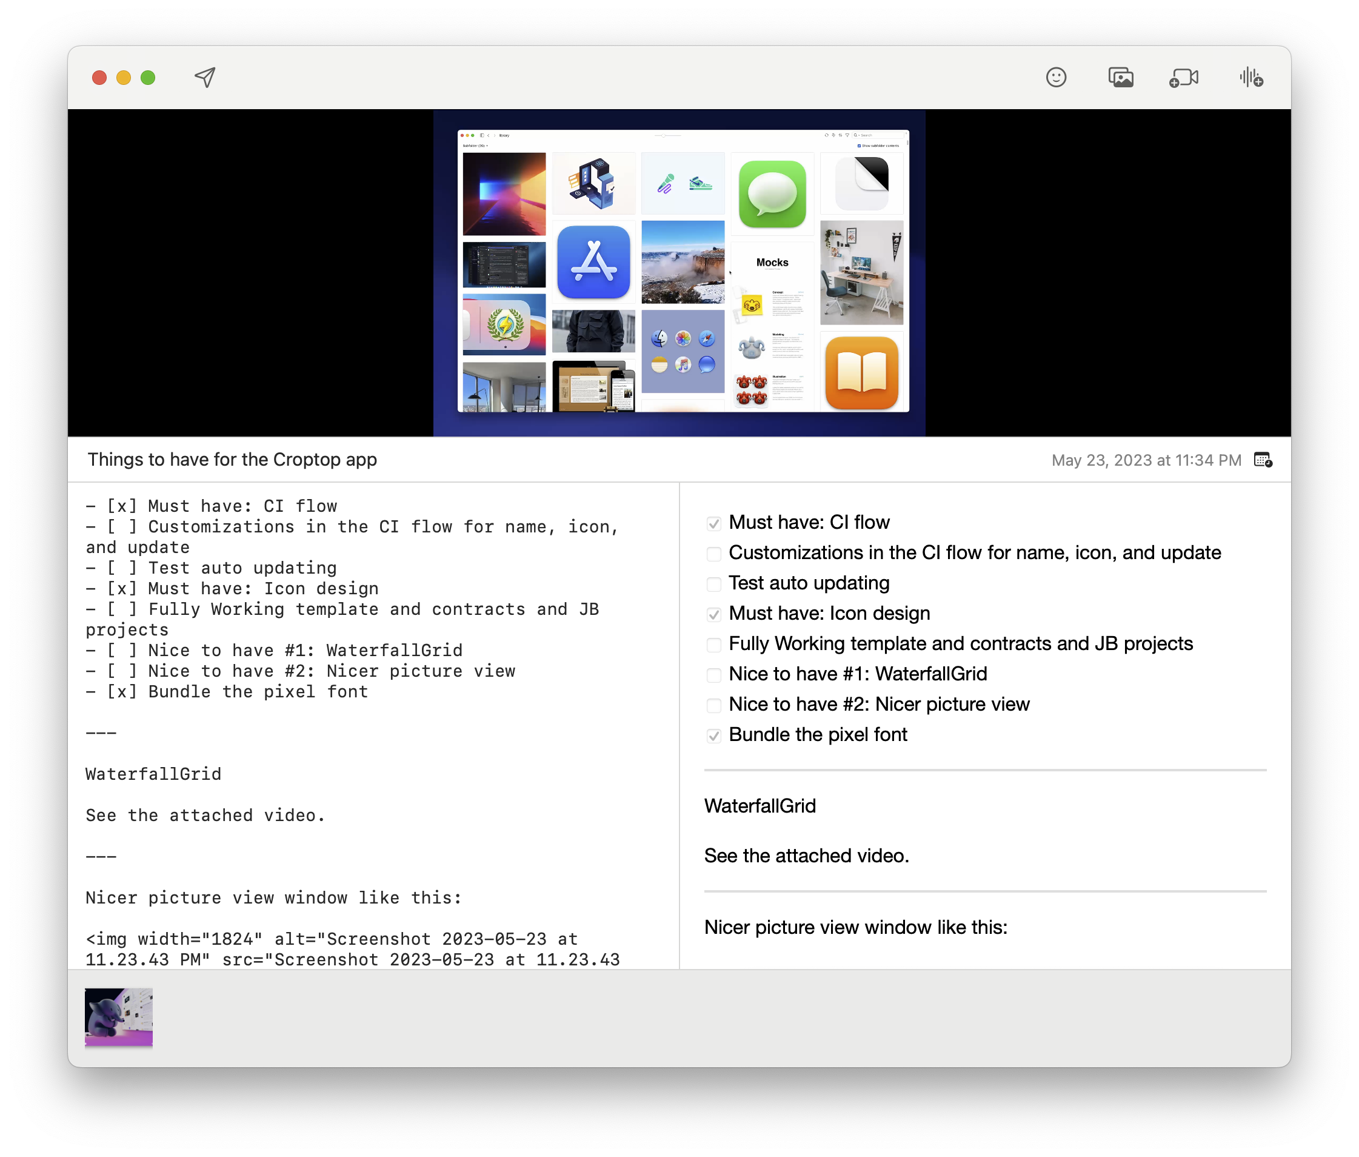Click the green zoom window button
1359x1157 pixels.
[x=148, y=78]
